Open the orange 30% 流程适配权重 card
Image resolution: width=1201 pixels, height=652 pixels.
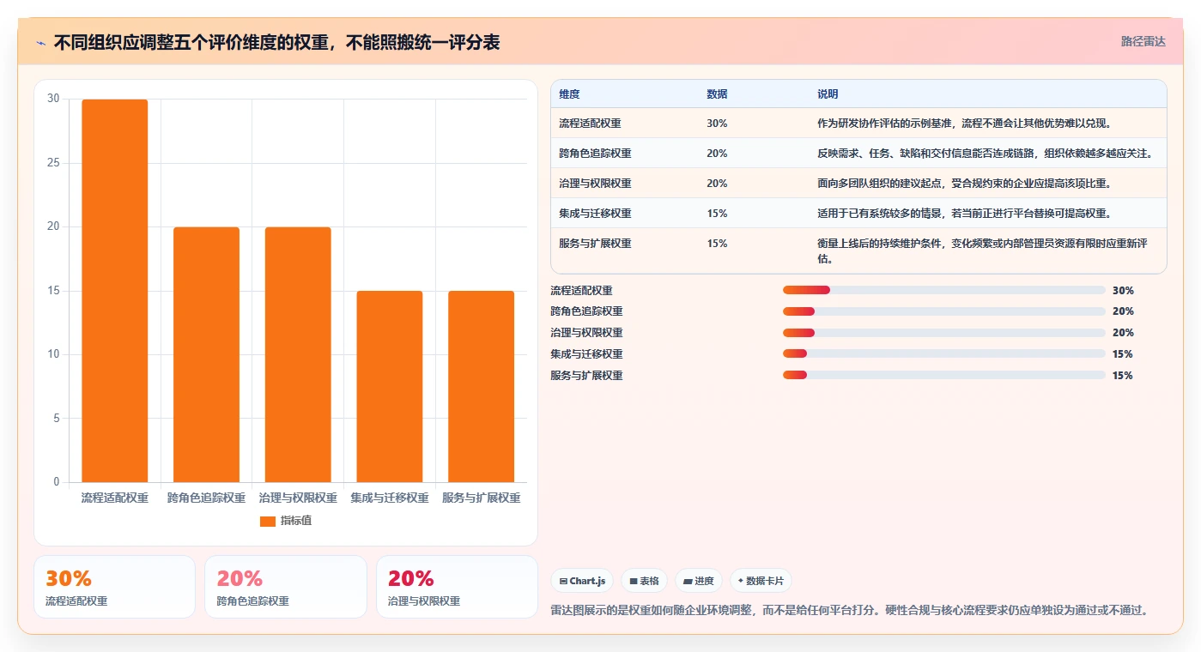114,587
